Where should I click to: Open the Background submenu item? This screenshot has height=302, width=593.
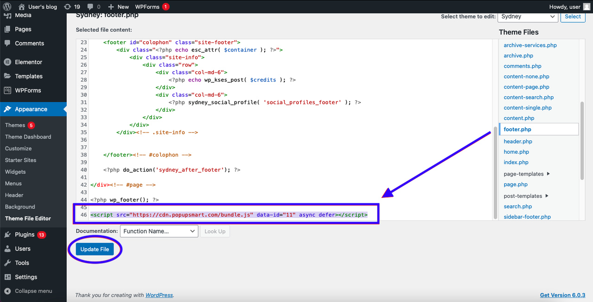[x=20, y=207]
